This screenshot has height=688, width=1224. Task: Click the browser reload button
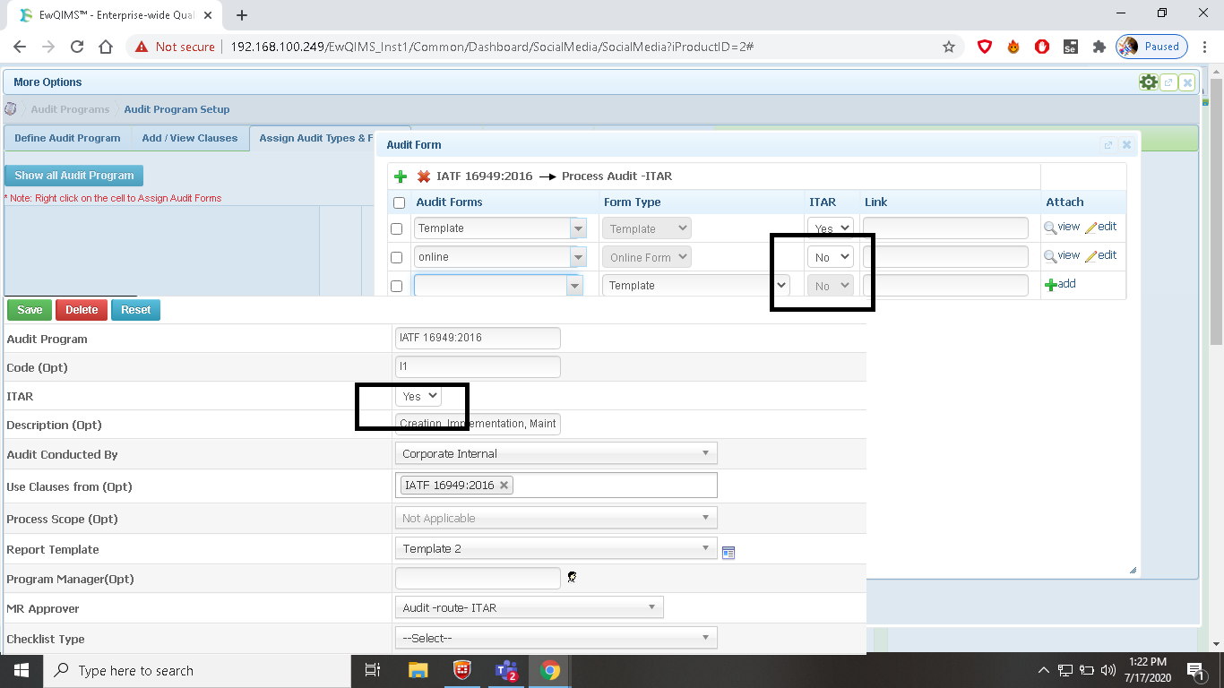pos(77,47)
